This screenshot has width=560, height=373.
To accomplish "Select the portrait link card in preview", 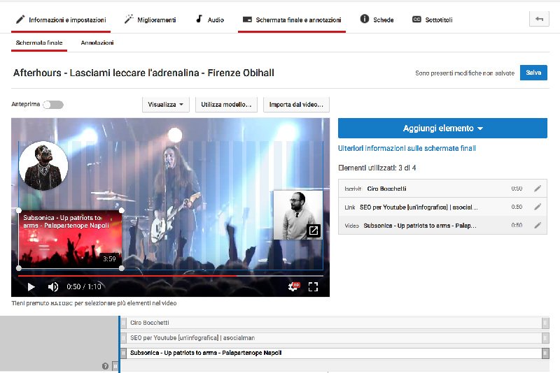I will pyautogui.click(x=298, y=215).
